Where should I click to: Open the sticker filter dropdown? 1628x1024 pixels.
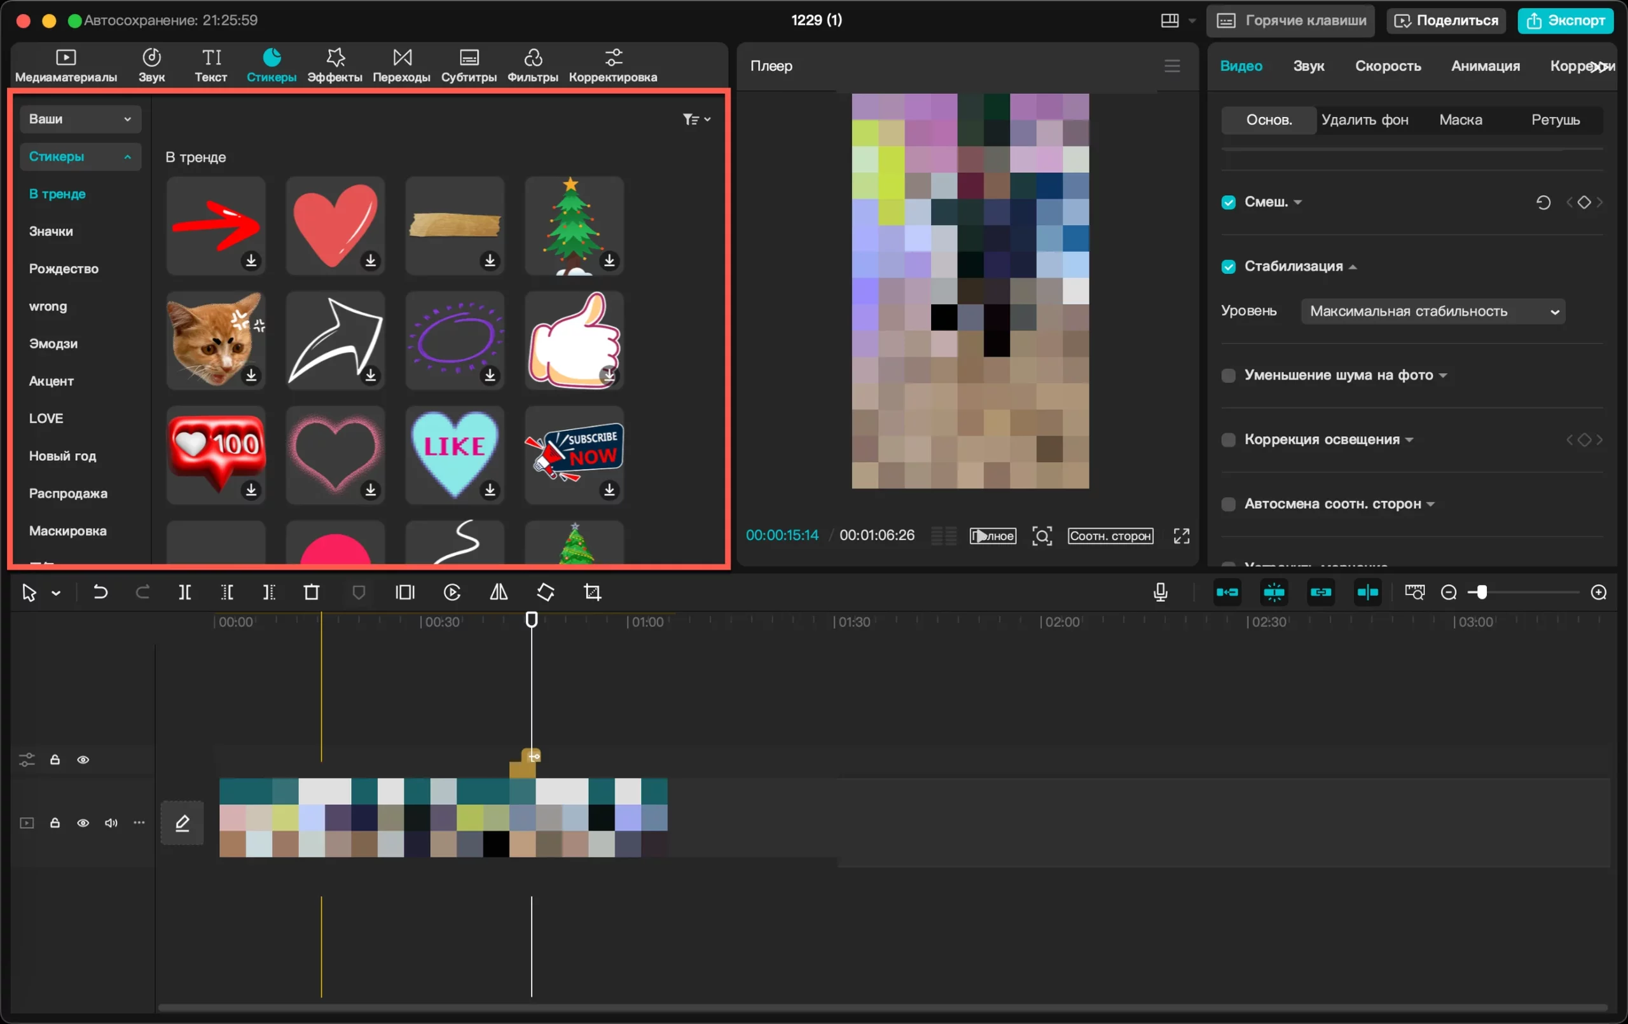click(x=696, y=119)
